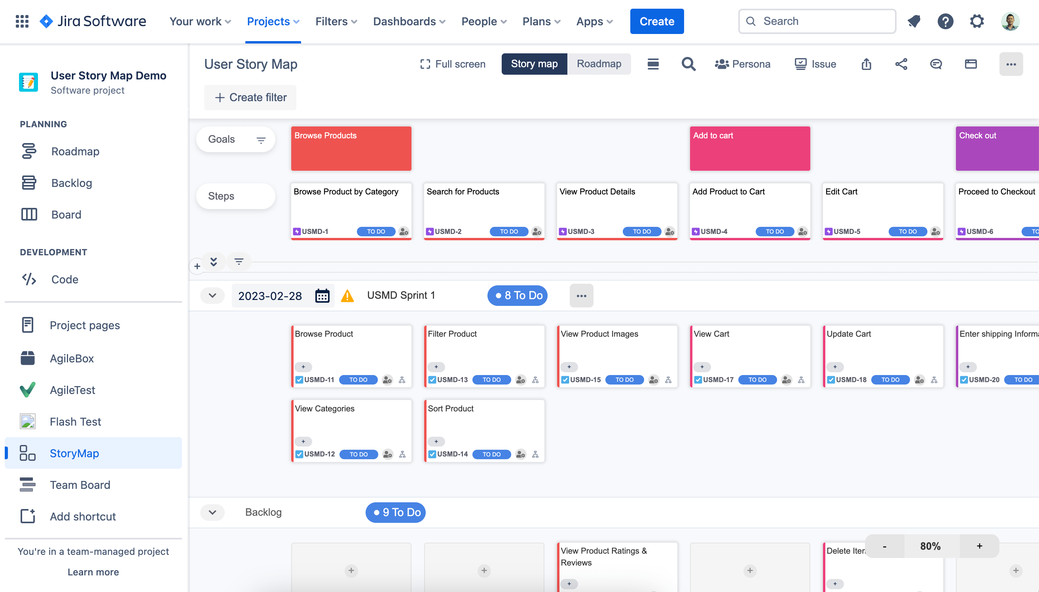Image resolution: width=1039 pixels, height=592 pixels.
Task: Toggle the checkbox on the USMD-17 View Cart card
Action: [698, 379]
